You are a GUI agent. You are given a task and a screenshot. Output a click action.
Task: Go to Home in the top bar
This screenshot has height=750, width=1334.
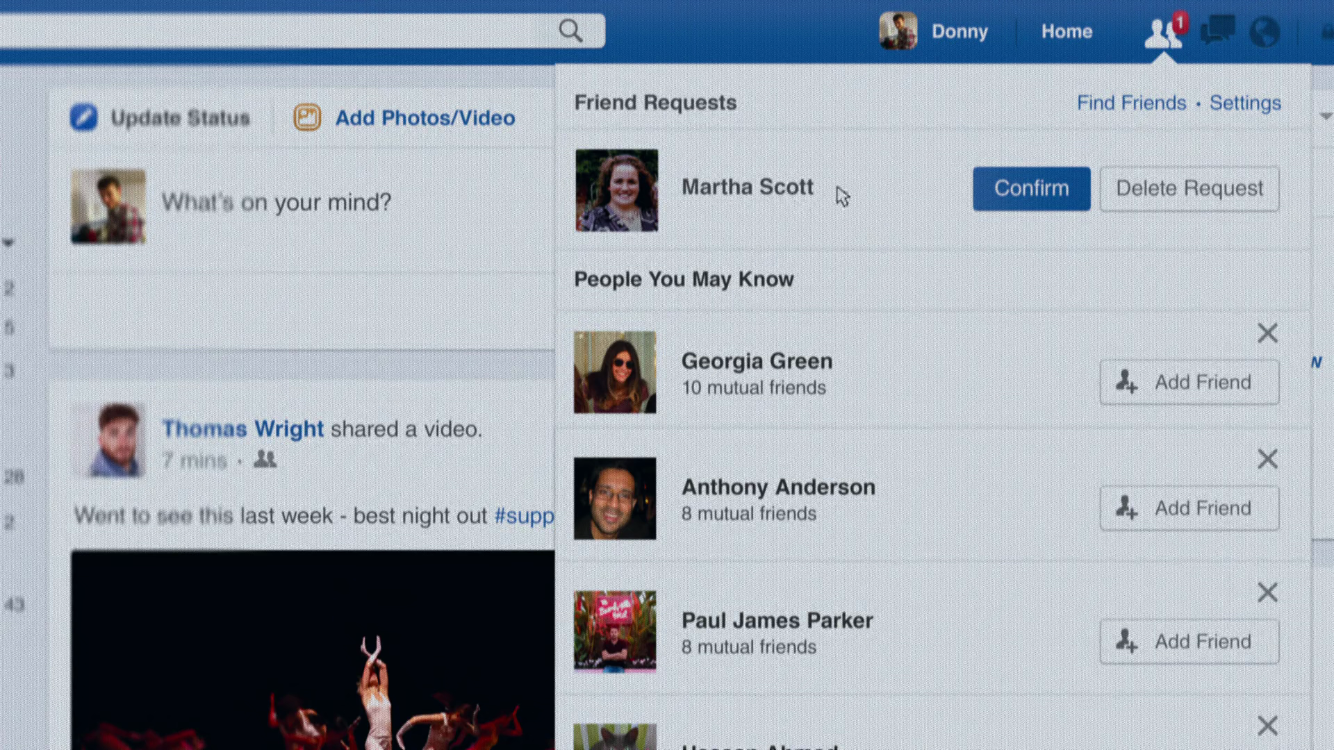pos(1067,31)
